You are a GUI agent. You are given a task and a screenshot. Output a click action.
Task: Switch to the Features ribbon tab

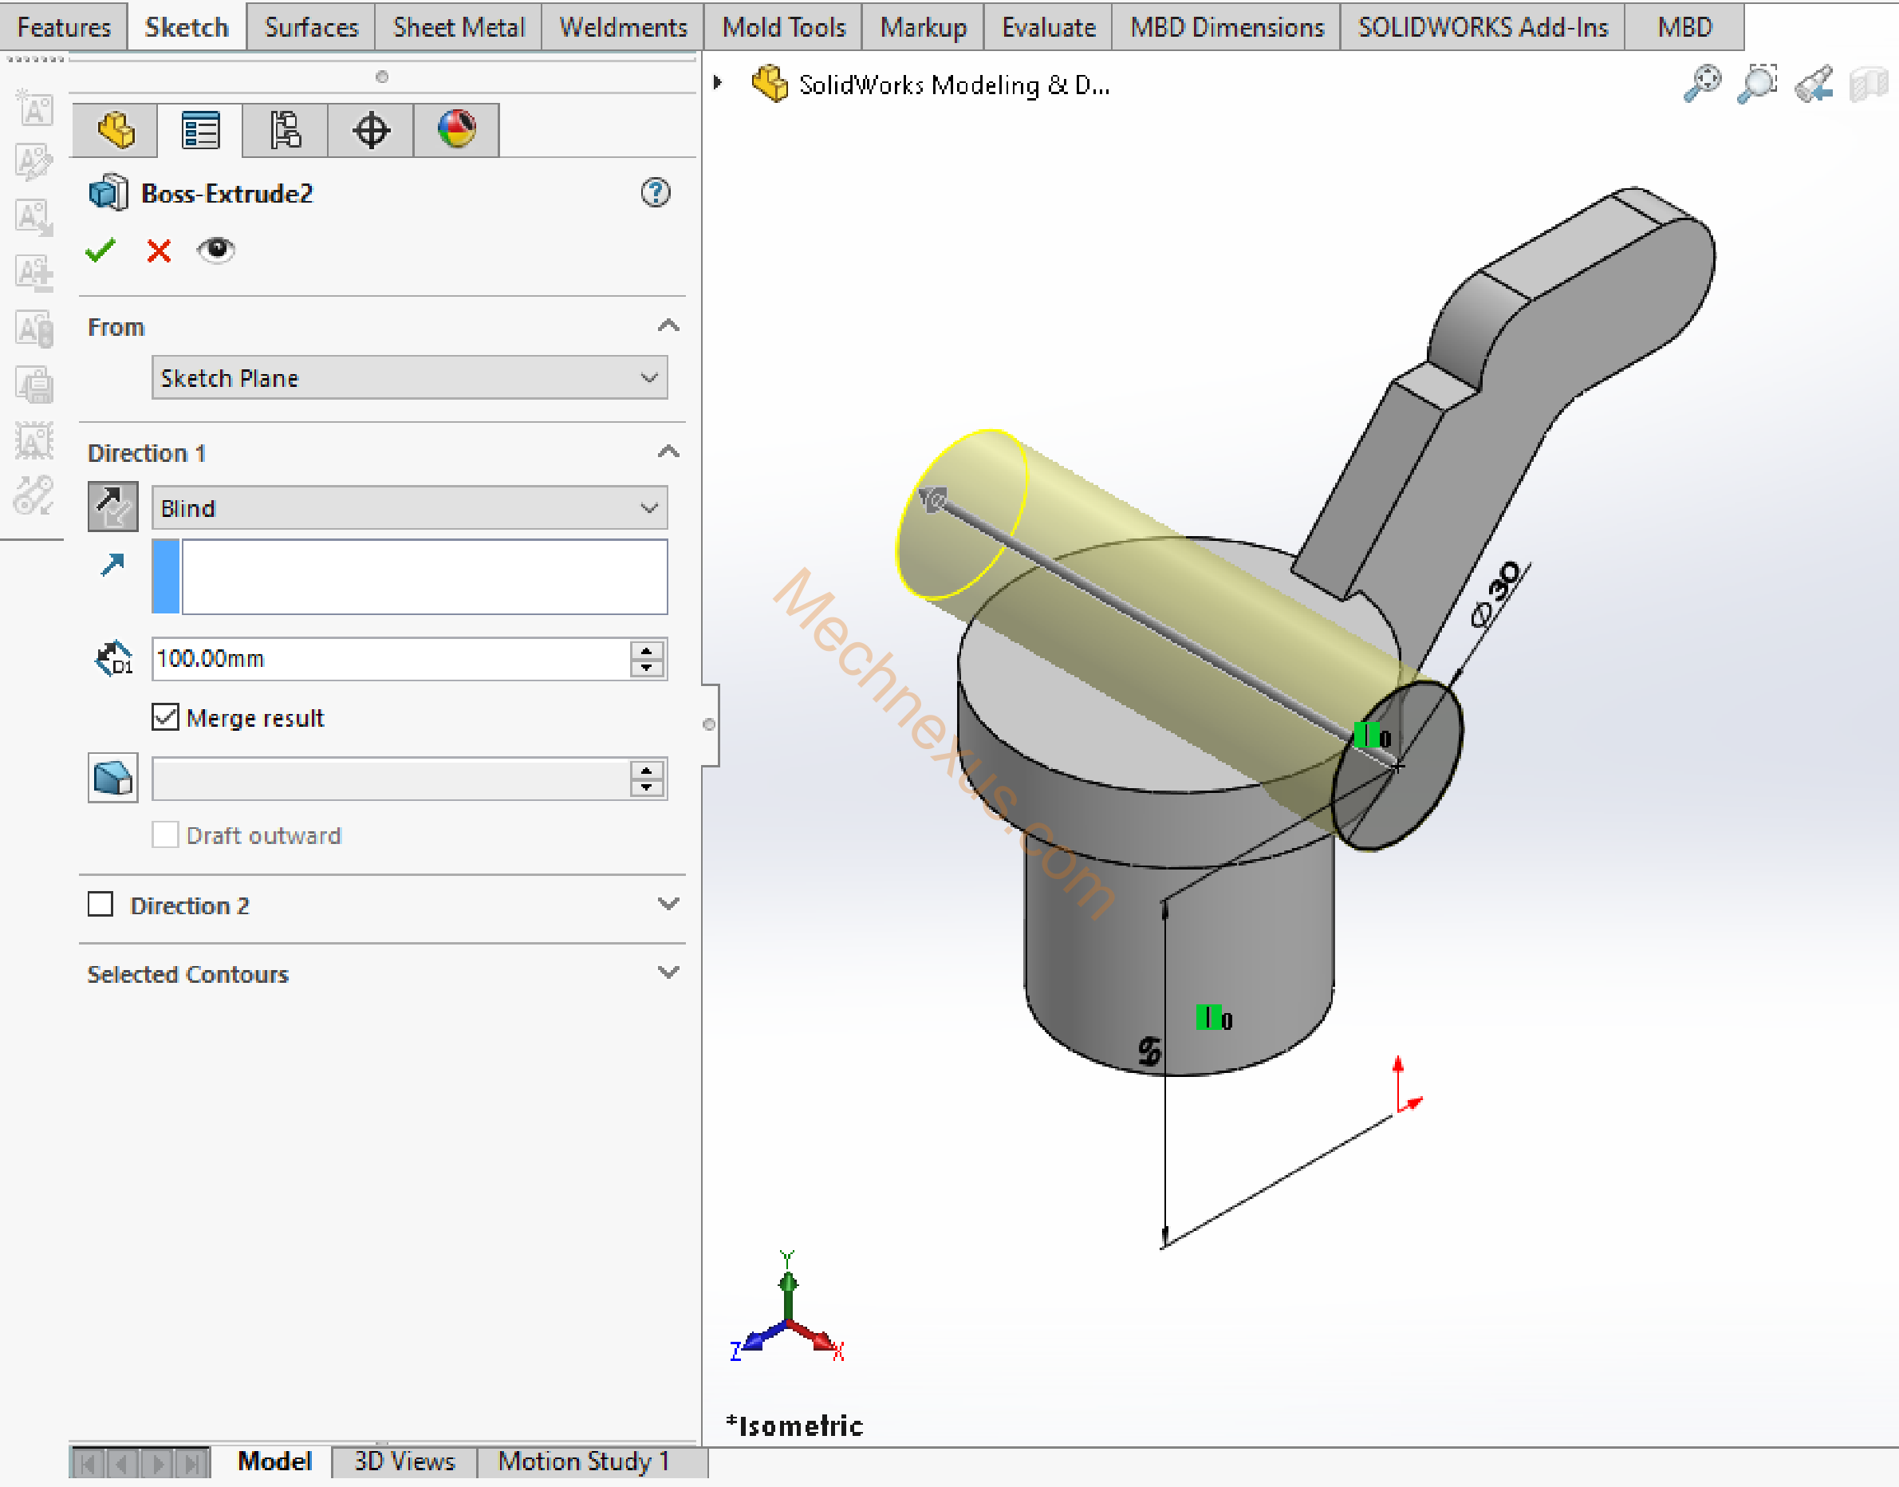click(64, 27)
